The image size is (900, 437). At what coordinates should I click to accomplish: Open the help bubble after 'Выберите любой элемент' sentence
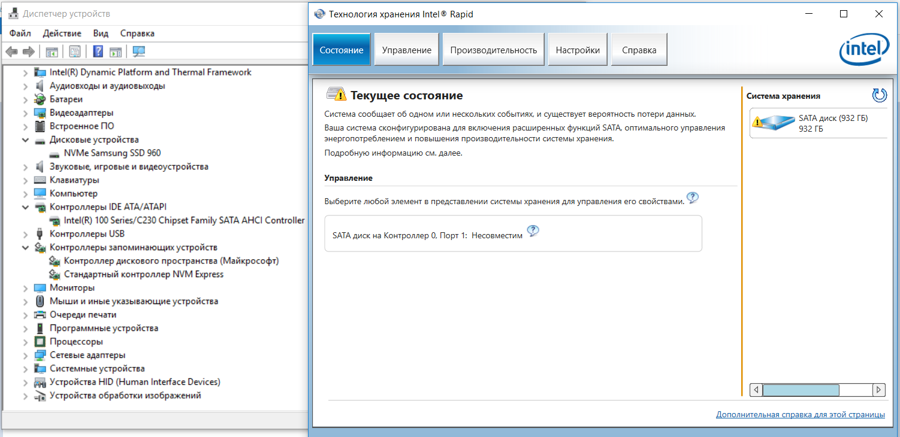click(x=692, y=198)
